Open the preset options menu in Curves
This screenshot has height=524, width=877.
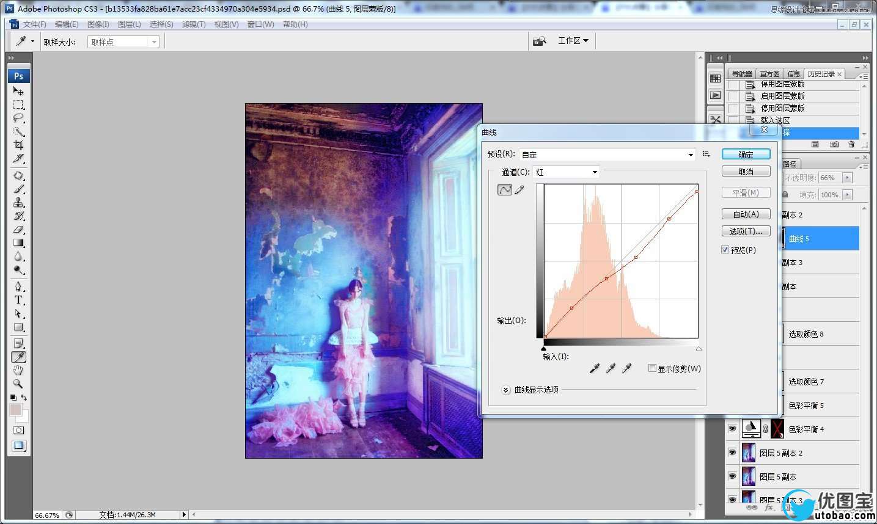click(706, 155)
